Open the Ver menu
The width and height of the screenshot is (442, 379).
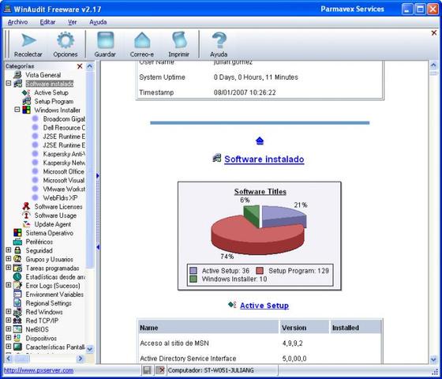(72, 22)
